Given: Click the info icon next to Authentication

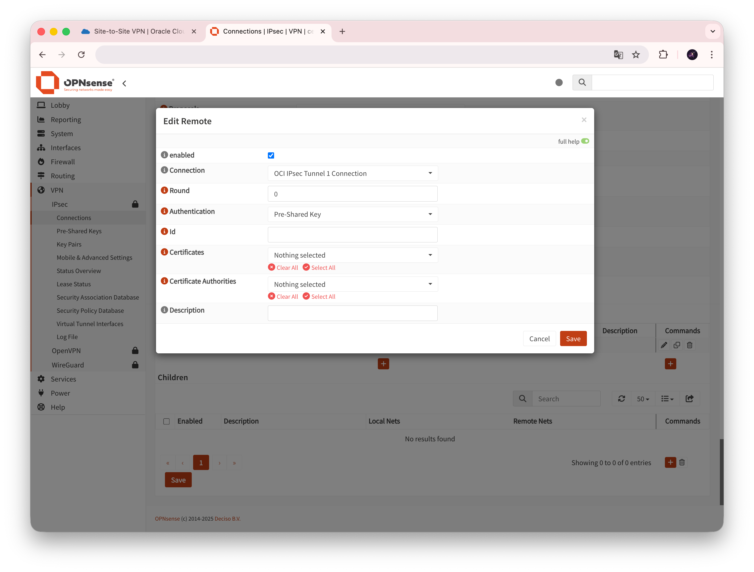Looking at the screenshot, I should [x=164, y=211].
